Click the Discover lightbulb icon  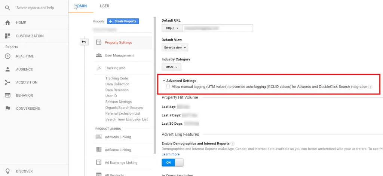click(7, 171)
